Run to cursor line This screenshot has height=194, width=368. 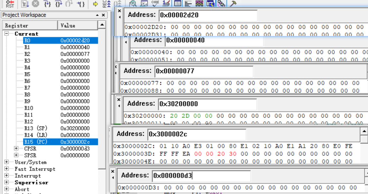coord(81,4)
